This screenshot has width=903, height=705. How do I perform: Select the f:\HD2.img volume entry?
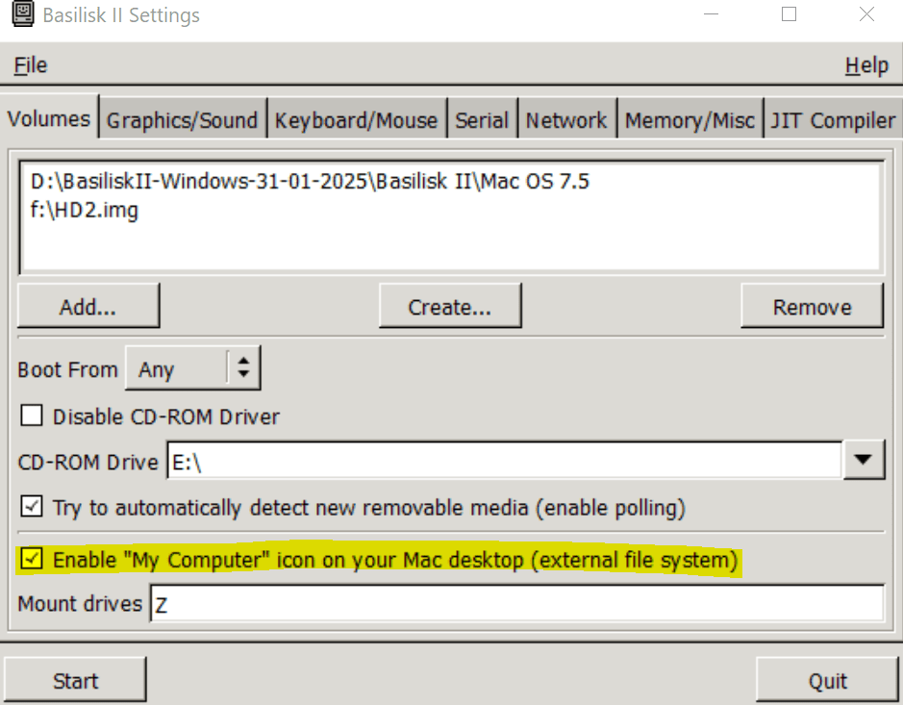[85, 210]
